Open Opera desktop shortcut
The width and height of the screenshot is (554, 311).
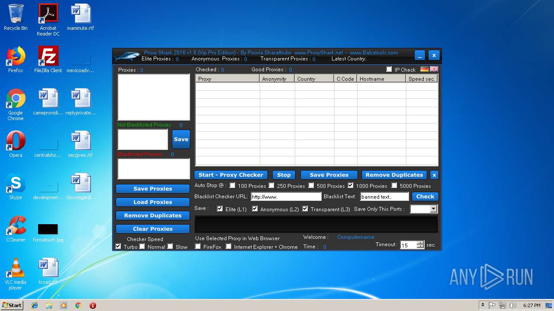(x=16, y=144)
